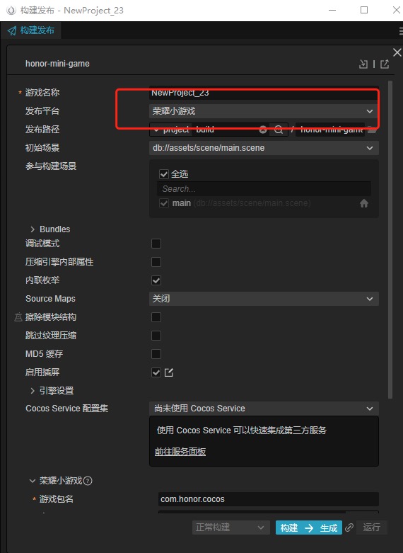This screenshot has width=403, height=553.
Task: Open the 发布平台 dropdown showing 荣耀小游戏
Action: (x=264, y=111)
